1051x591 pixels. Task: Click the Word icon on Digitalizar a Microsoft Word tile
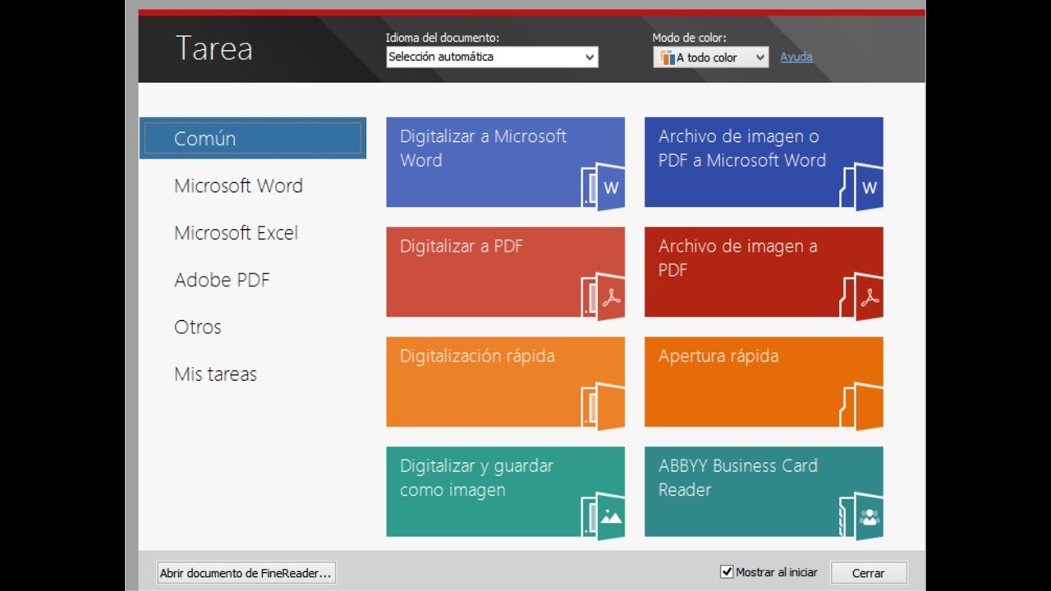click(x=604, y=186)
